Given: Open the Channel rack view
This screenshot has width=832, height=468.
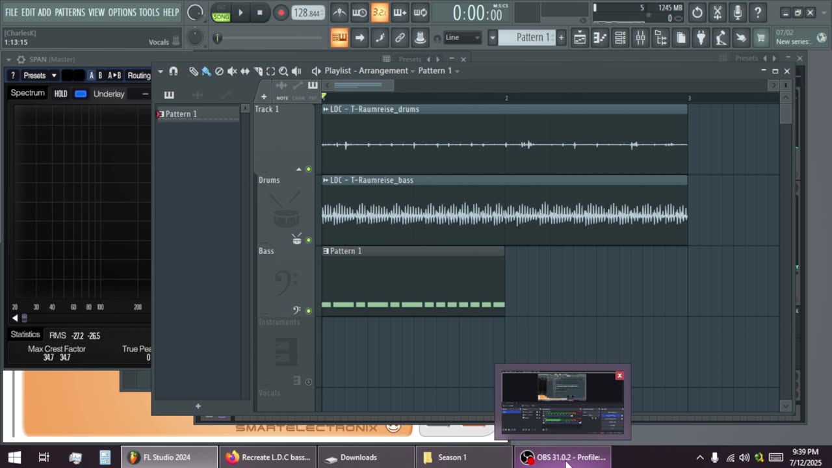Looking at the screenshot, I should pos(620,38).
